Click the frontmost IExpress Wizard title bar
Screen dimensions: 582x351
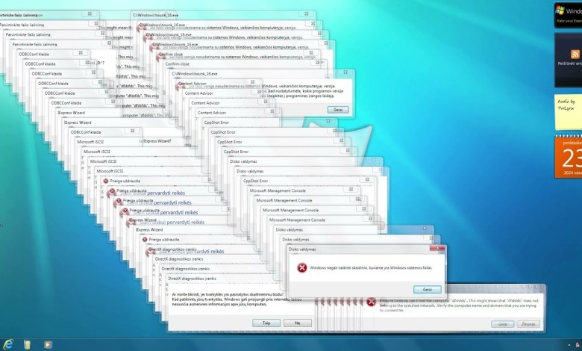click(190, 230)
